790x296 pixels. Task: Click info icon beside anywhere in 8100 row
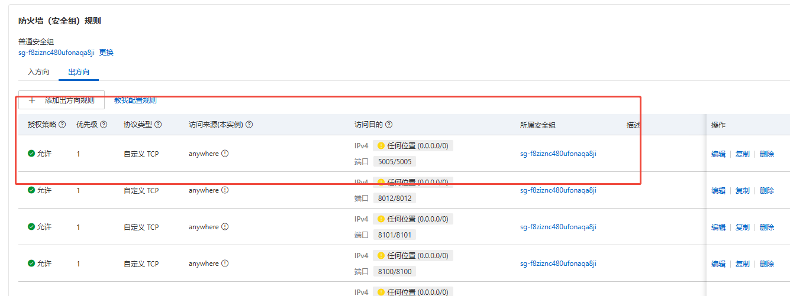(x=225, y=264)
